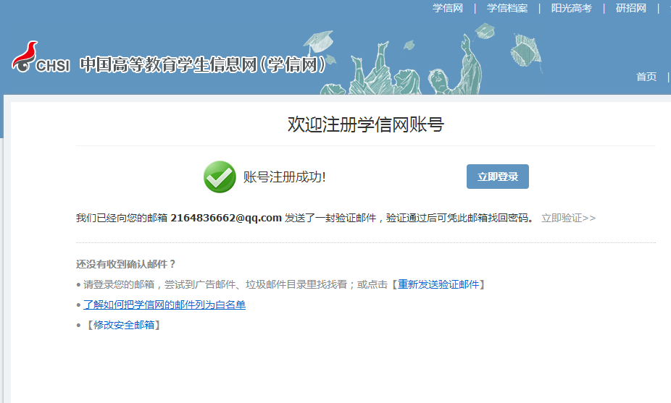Open the 学信档案 top navigation link
Viewport: 671px width, 403px height.
pyautogui.click(x=507, y=8)
